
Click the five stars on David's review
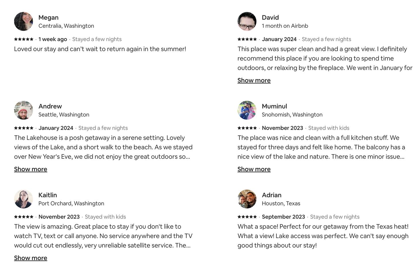click(x=247, y=39)
